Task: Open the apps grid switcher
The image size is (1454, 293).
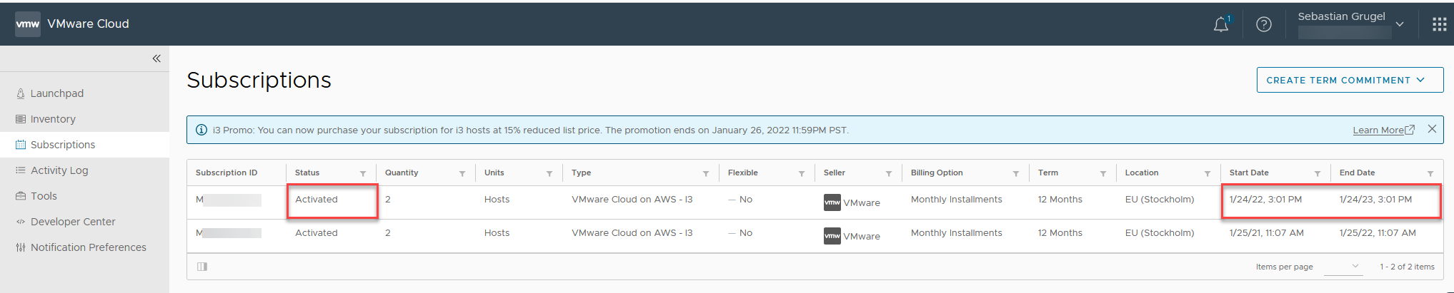Action: [x=1439, y=25]
